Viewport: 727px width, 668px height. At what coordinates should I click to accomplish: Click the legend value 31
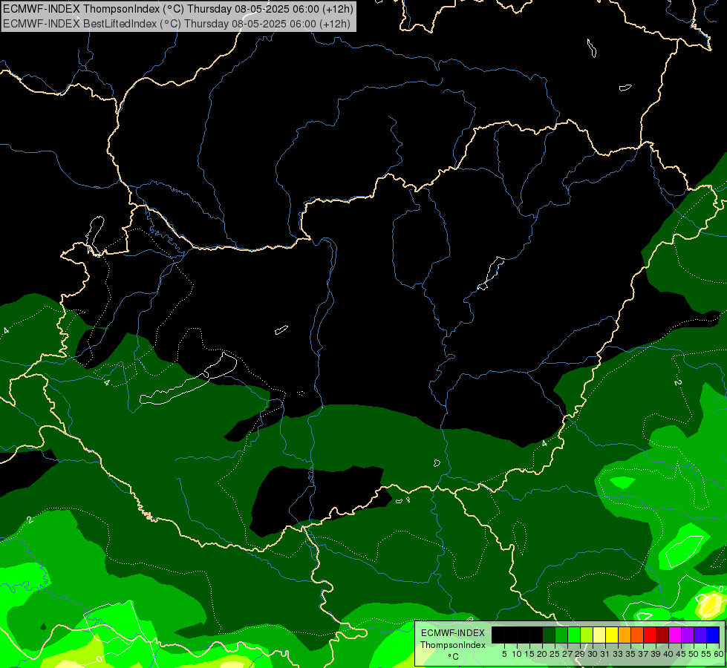(x=604, y=654)
